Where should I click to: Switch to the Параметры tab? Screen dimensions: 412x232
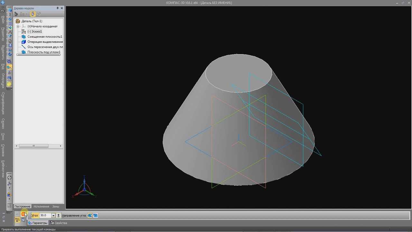tap(38, 223)
